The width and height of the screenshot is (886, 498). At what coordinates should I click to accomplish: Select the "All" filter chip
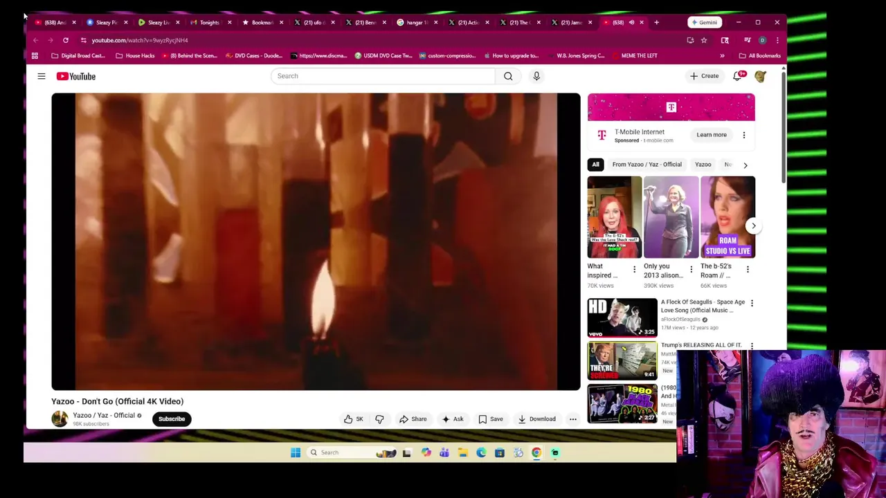pyautogui.click(x=595, y=165)
